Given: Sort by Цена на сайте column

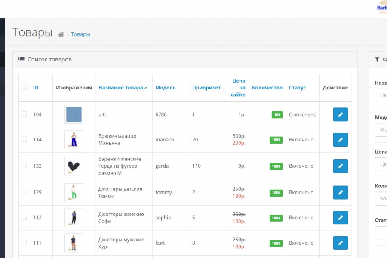Looking at the screenshot, I should (238, 88).
